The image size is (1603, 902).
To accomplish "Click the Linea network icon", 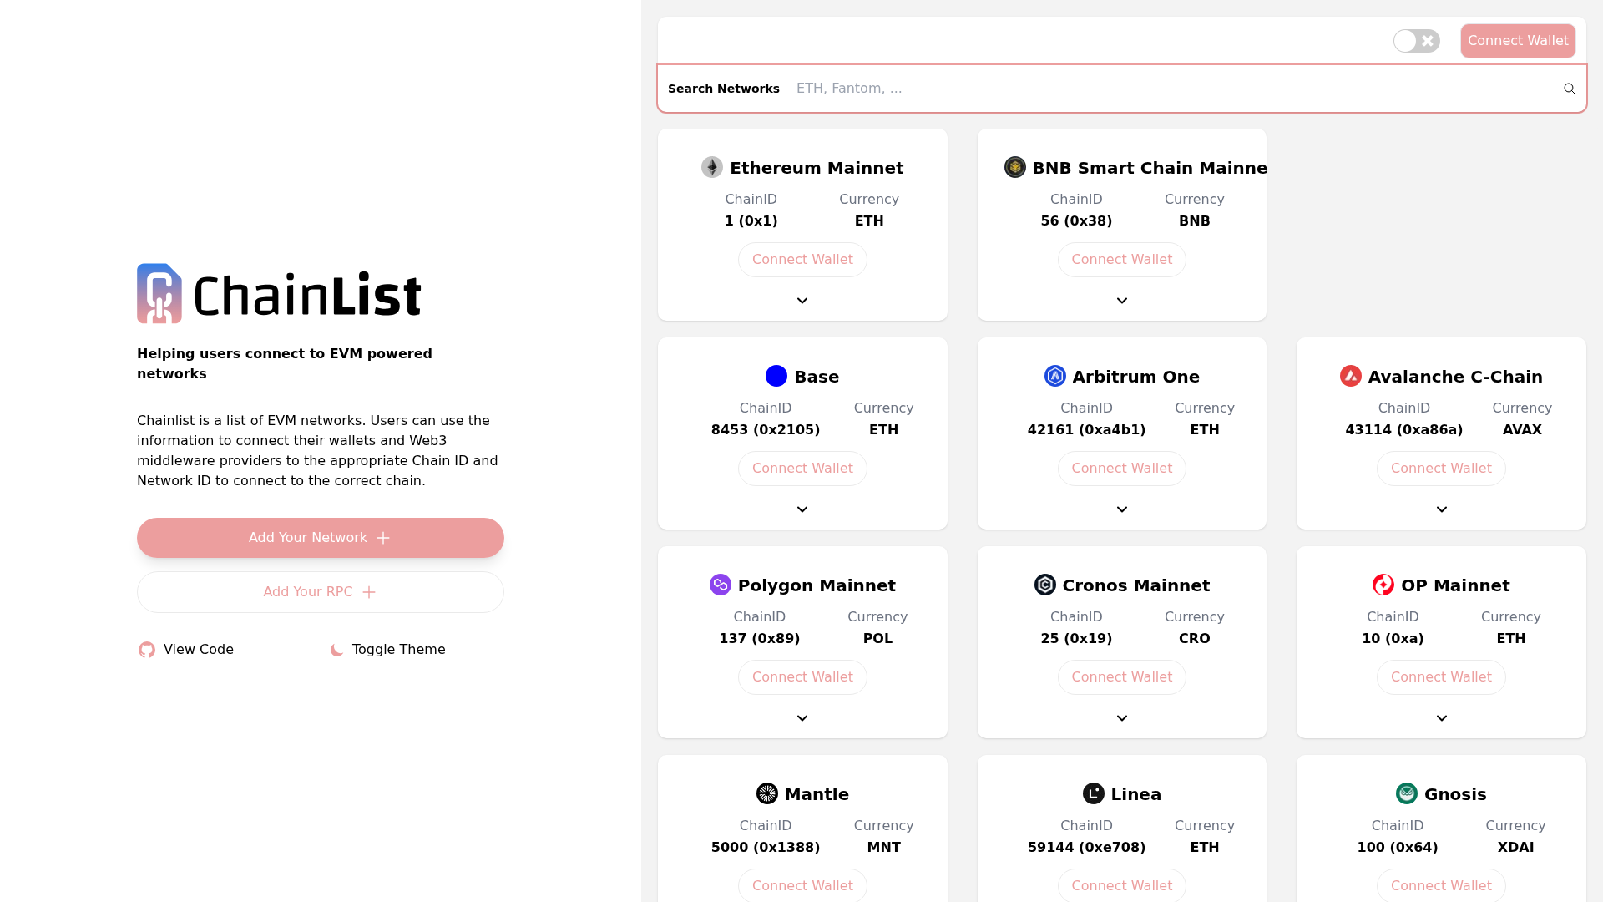I will (1094, 794).
